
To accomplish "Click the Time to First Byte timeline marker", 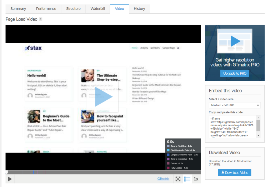I will 23,172.
